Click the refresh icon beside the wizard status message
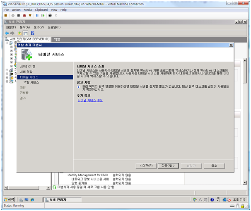The height and width of the screenshot is (211, 251). 55,187
